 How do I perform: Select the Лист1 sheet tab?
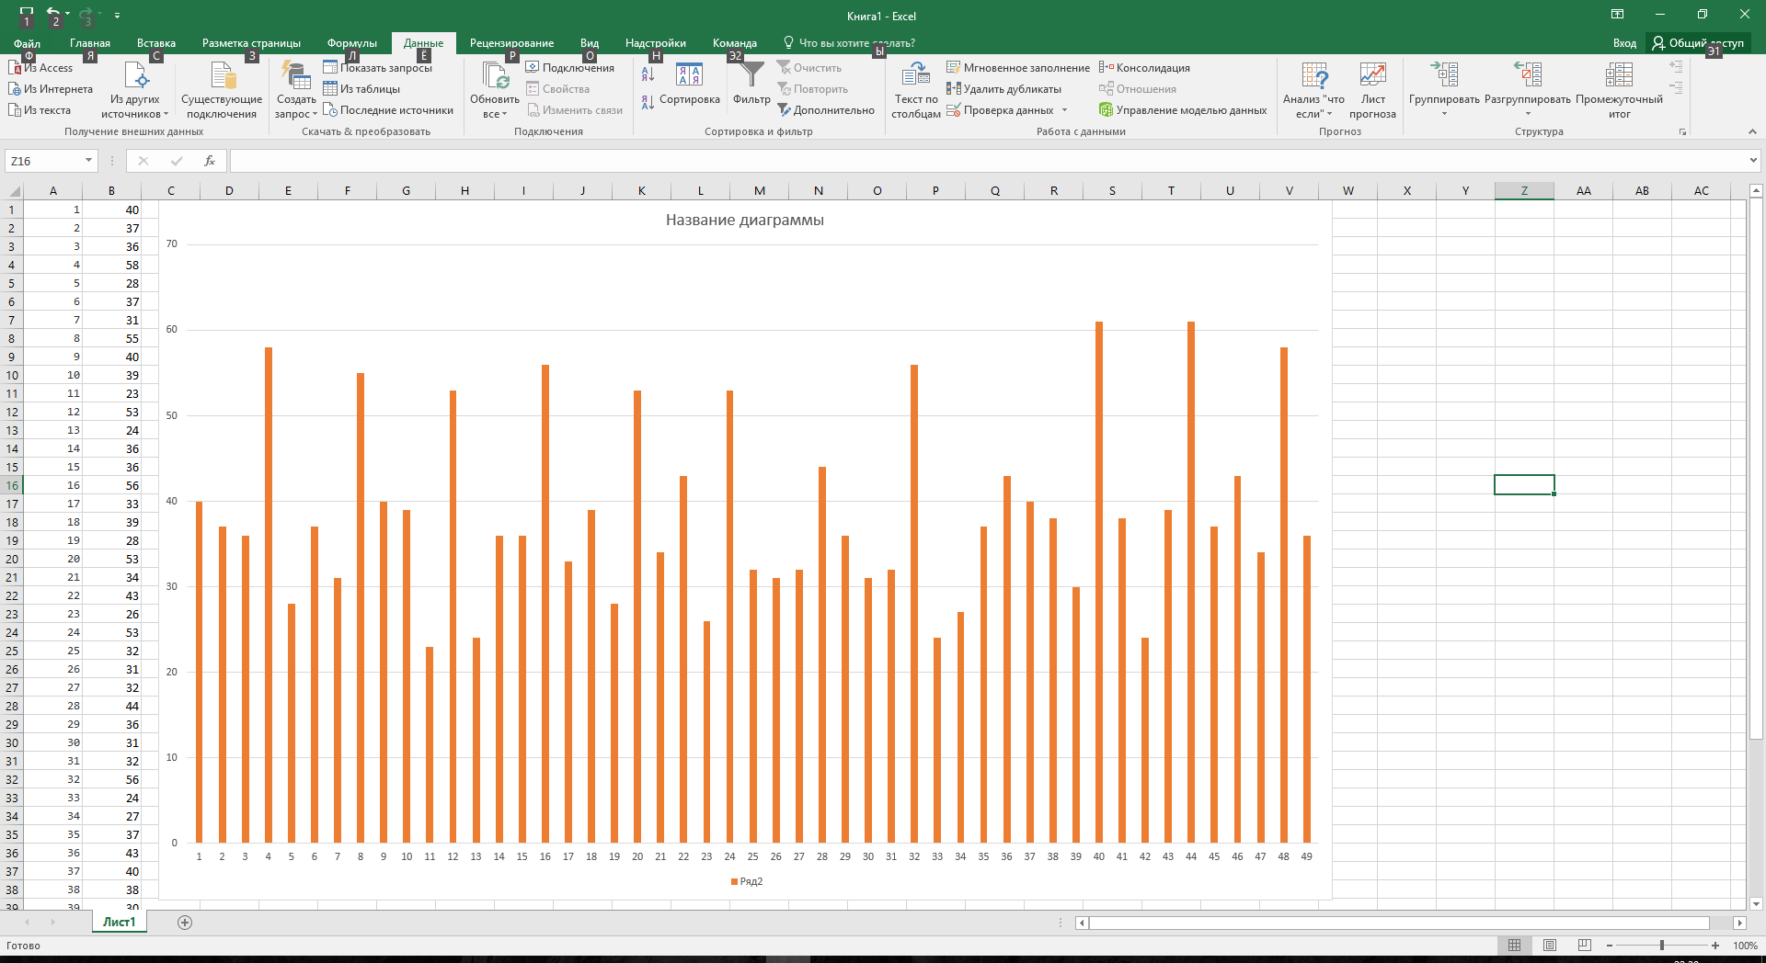pyautogui.click(x=119, y=922)
